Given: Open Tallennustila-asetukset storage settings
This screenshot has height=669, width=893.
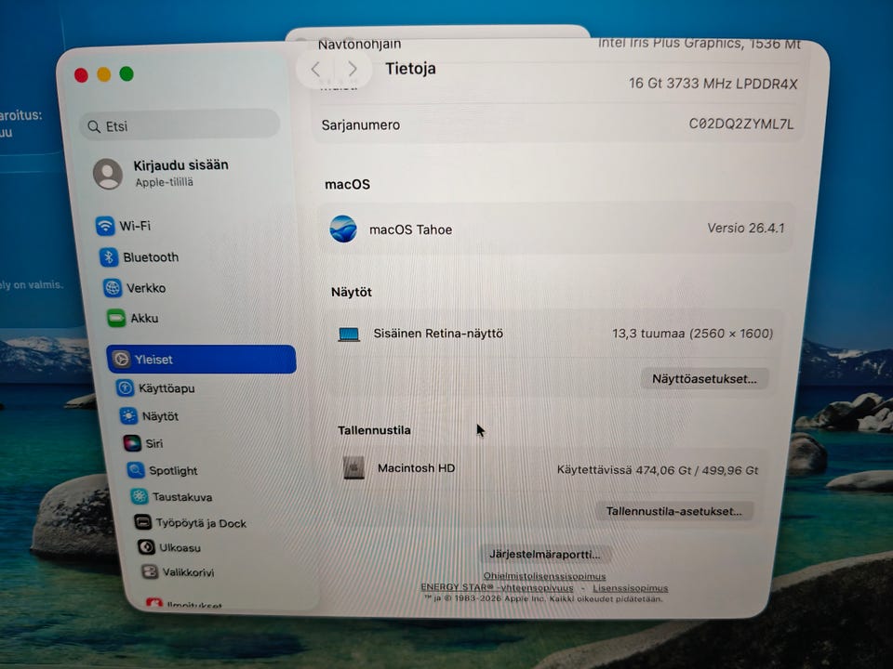Looking at the screenshot, I should [673, 511].
